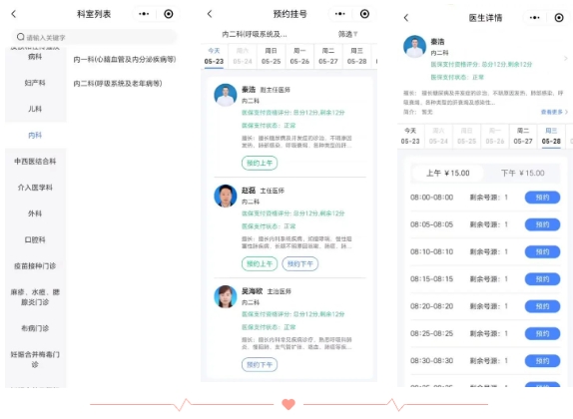Switch to 上午 ¥15.00 session
The height and width of the screenshot is (419, 573).
pos(447,173)
